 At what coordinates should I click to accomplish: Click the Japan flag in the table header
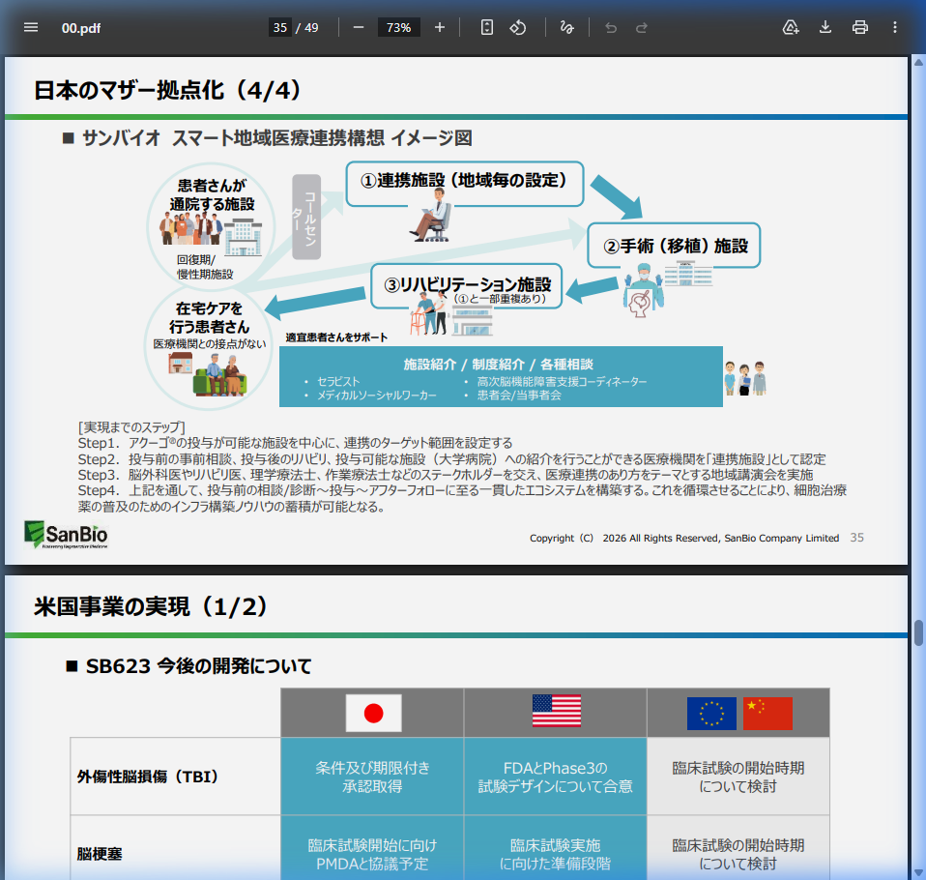coord(373,714)
